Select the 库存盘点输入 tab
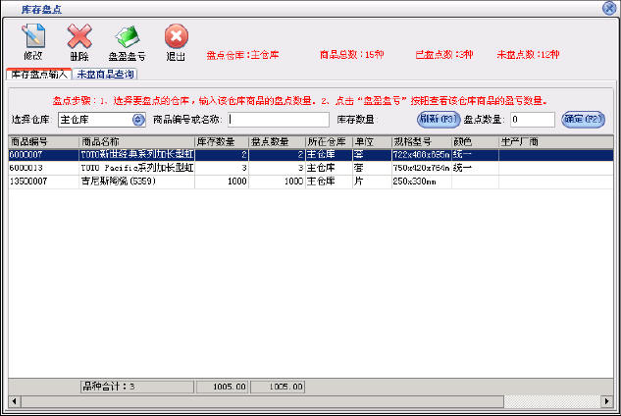The image size is (621, 416). [39, 75]
